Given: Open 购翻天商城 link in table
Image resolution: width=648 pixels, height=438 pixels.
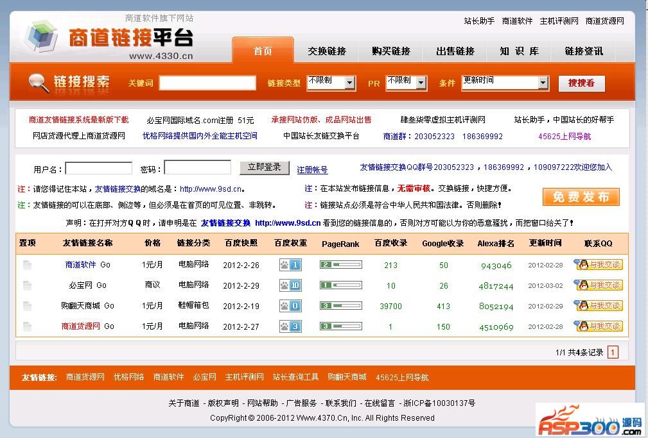Looking at the screenshot, I should (x=80, y=306).
